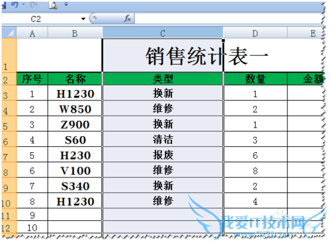Open Print Preview from the quick access toolbar
The width and height of the screenshot is (331, 244).
[53, 5]
